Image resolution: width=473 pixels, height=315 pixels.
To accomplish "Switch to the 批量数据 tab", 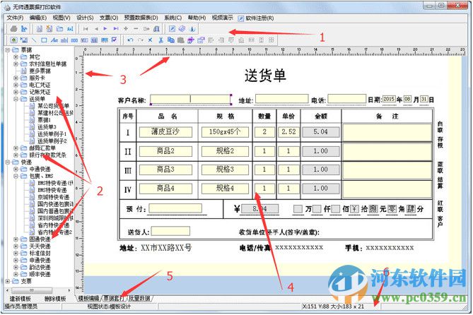I will tap(139, 299).
